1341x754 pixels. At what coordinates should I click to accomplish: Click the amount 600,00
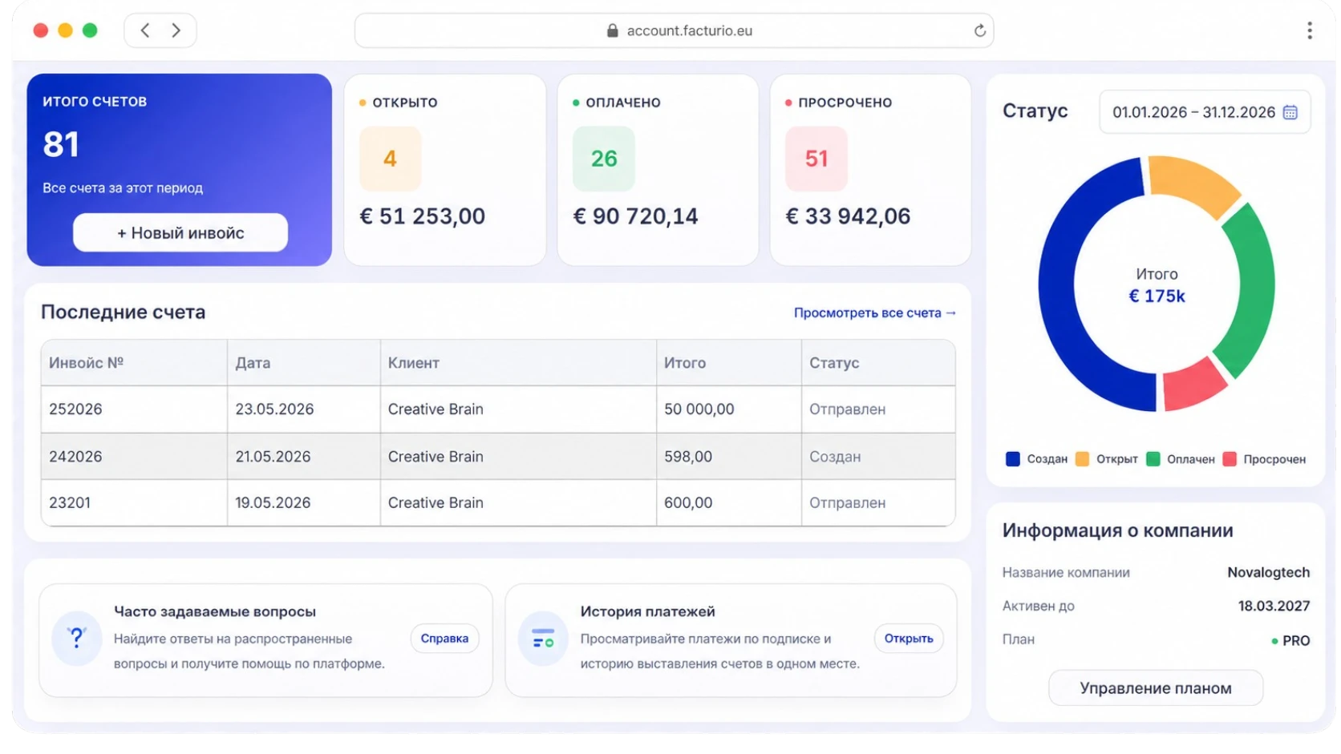pos(687,502)
